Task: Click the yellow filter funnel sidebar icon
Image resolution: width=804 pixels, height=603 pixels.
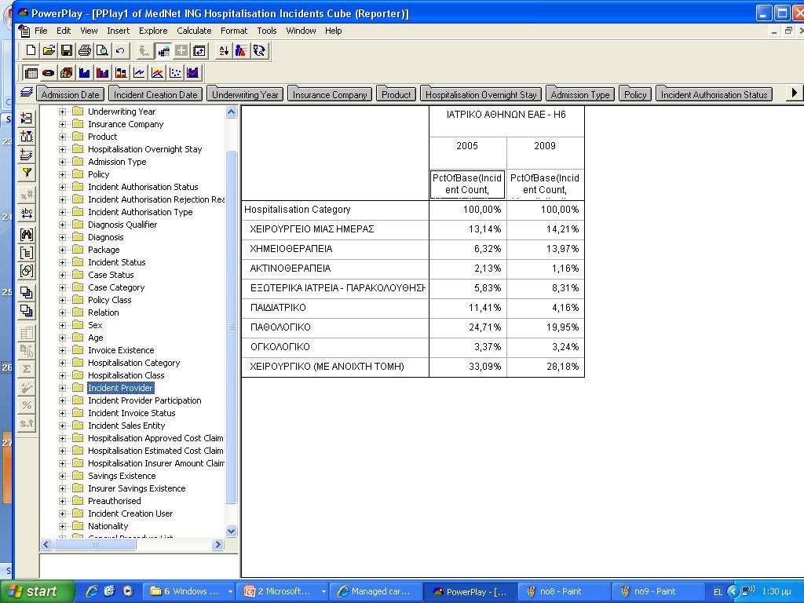Action: (x=27, y=173)
